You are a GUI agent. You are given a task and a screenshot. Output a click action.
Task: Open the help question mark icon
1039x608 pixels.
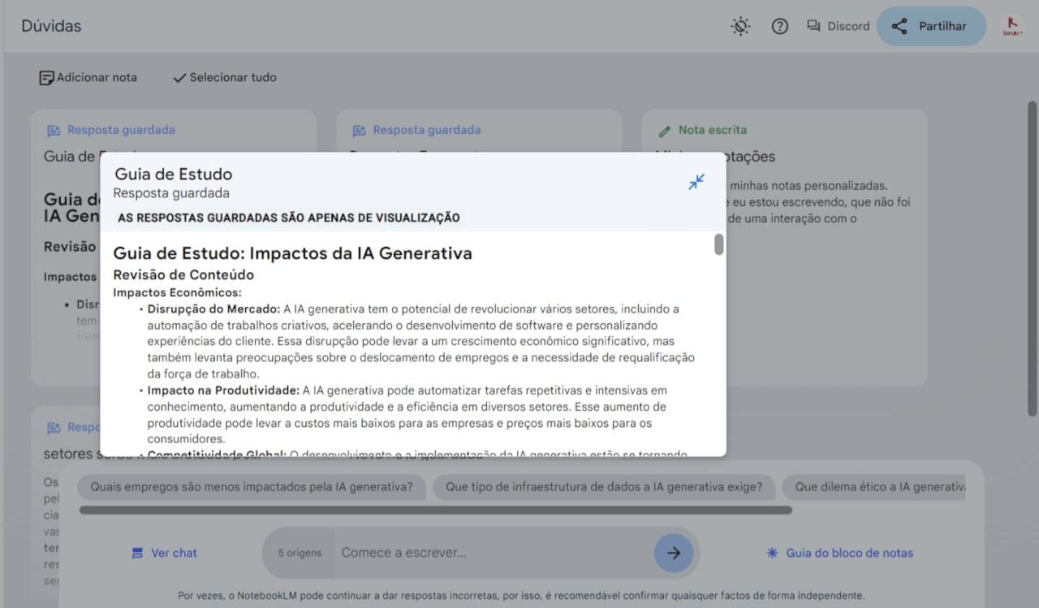tap(780, 26)
